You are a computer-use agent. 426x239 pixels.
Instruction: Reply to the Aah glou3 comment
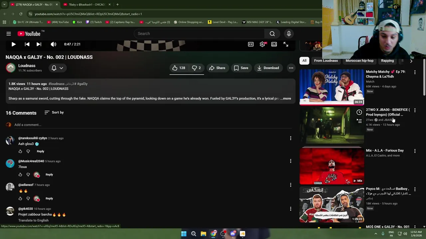pyautogui.click(x=40, y=151)
